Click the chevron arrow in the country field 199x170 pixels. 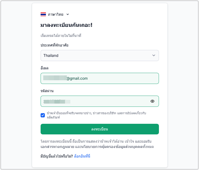click(x=154, y=56)
